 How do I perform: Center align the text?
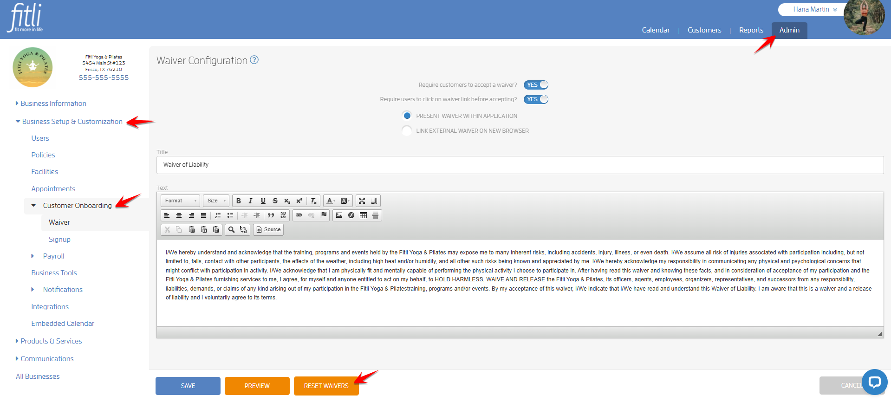tap(179, 215)
